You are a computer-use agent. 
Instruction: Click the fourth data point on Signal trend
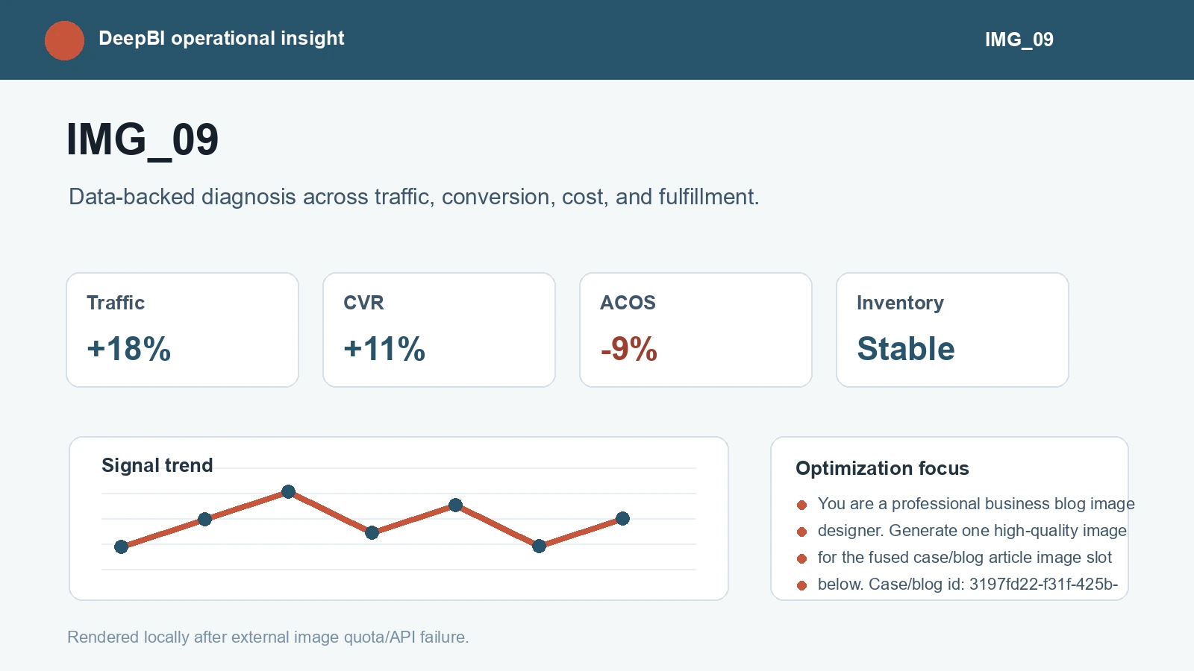coord(372,532)
